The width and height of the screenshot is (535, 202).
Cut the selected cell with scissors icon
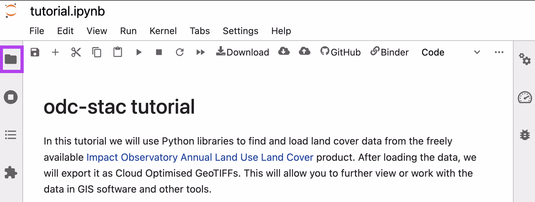(x=76, y=52)
